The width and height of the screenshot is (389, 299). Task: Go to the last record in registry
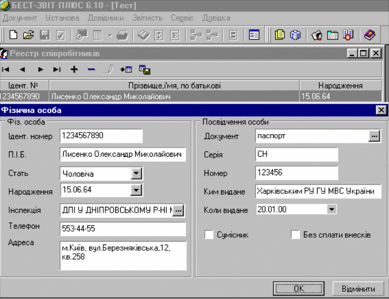tap(57, 69)
